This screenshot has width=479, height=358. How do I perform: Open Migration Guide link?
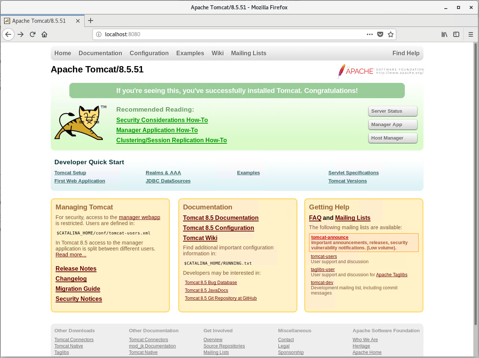tap(78, 289)
